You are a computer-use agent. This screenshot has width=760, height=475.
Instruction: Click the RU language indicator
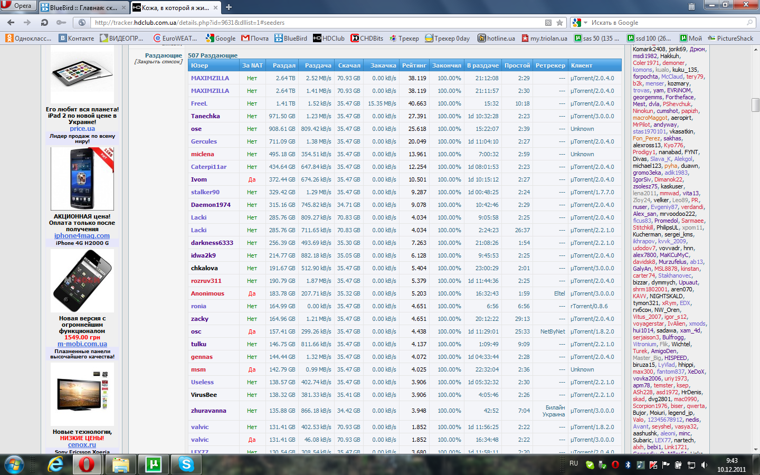coord(574,463)
